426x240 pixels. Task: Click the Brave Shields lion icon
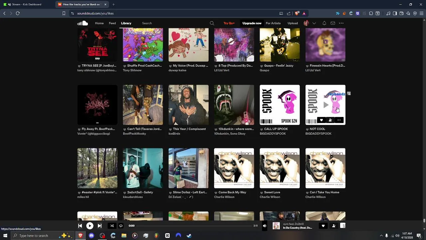click(297, 13)
